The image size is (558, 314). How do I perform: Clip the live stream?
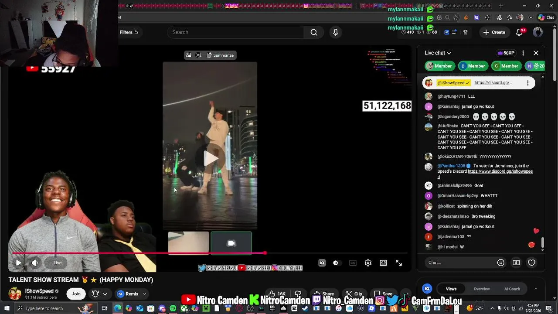tap(354, 294)
